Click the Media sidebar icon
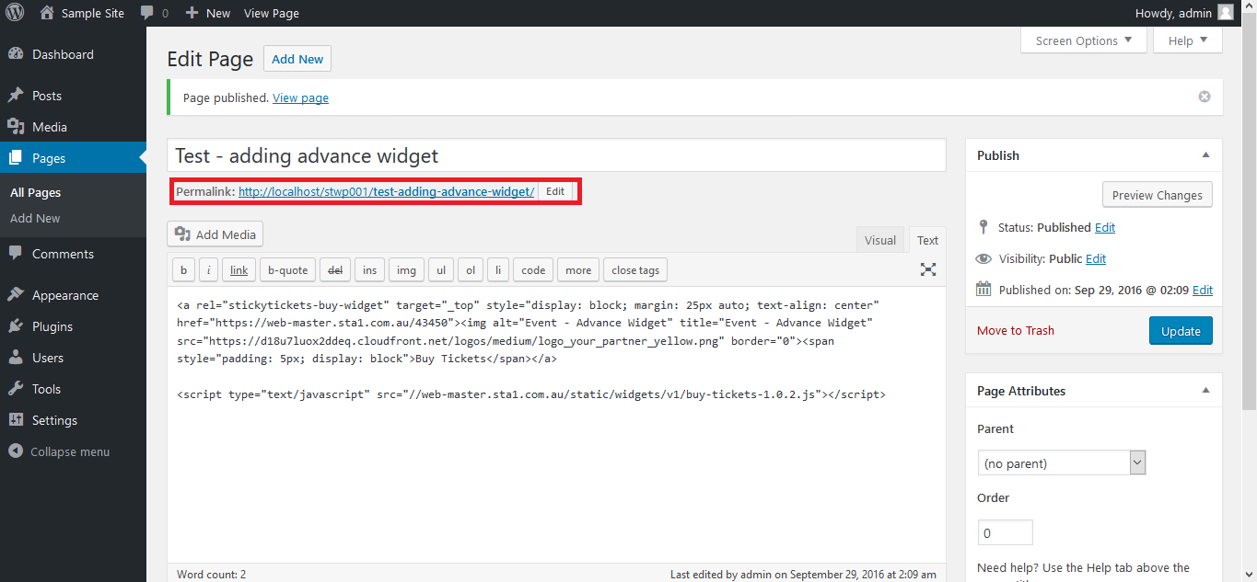The height and width of the screenshot is (582, 1257). [16, 127]
